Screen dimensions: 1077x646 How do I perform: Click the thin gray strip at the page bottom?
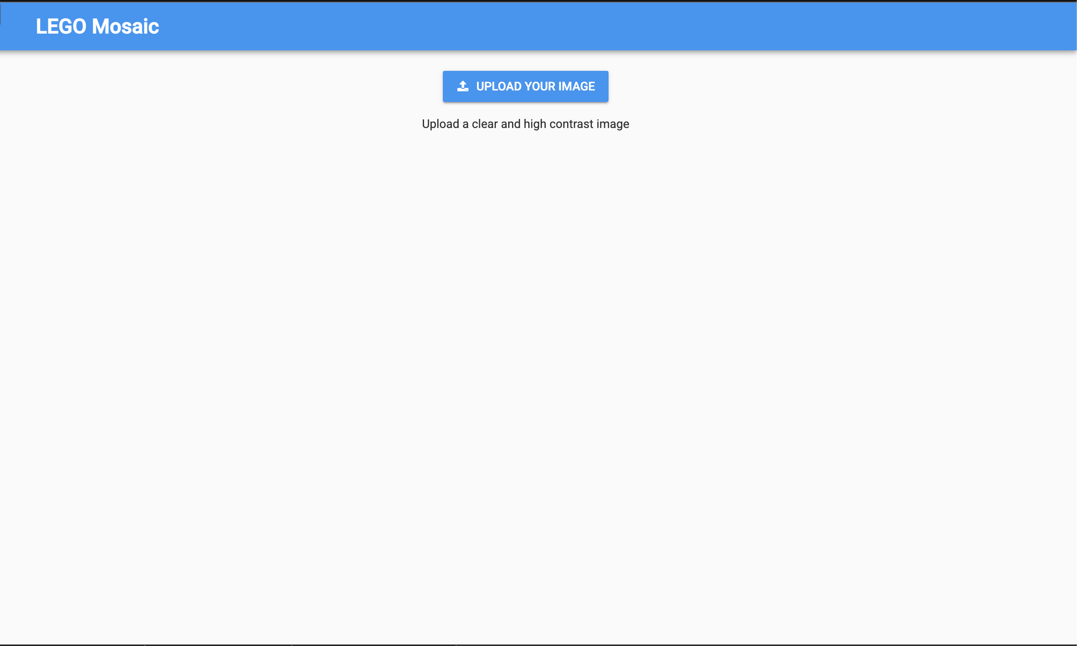538,643
